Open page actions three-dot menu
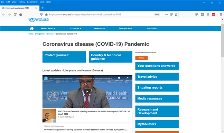Image resolution: width=224 pixels, height=133 pixels. [x=166, y=15]
